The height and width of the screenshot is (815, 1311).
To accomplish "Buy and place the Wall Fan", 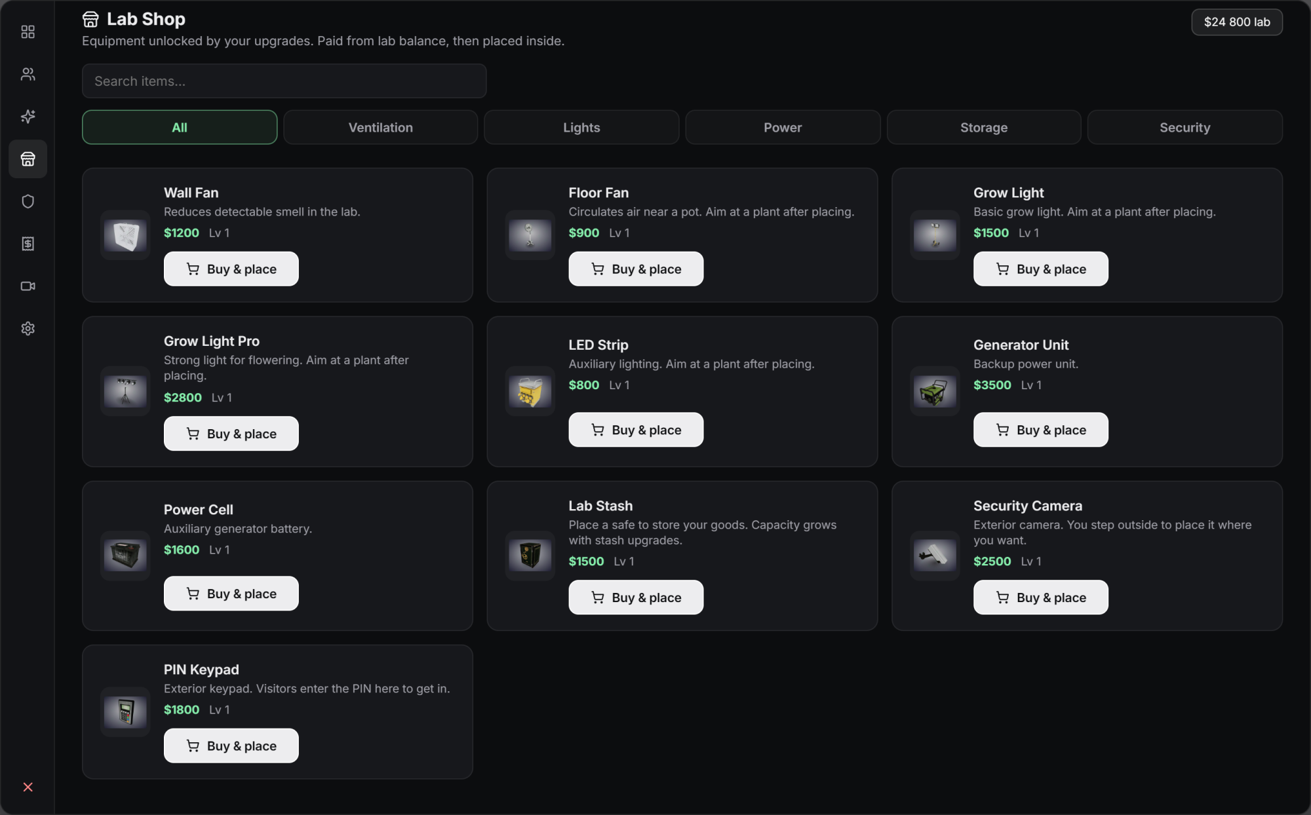I will click(x=231, y=269).
